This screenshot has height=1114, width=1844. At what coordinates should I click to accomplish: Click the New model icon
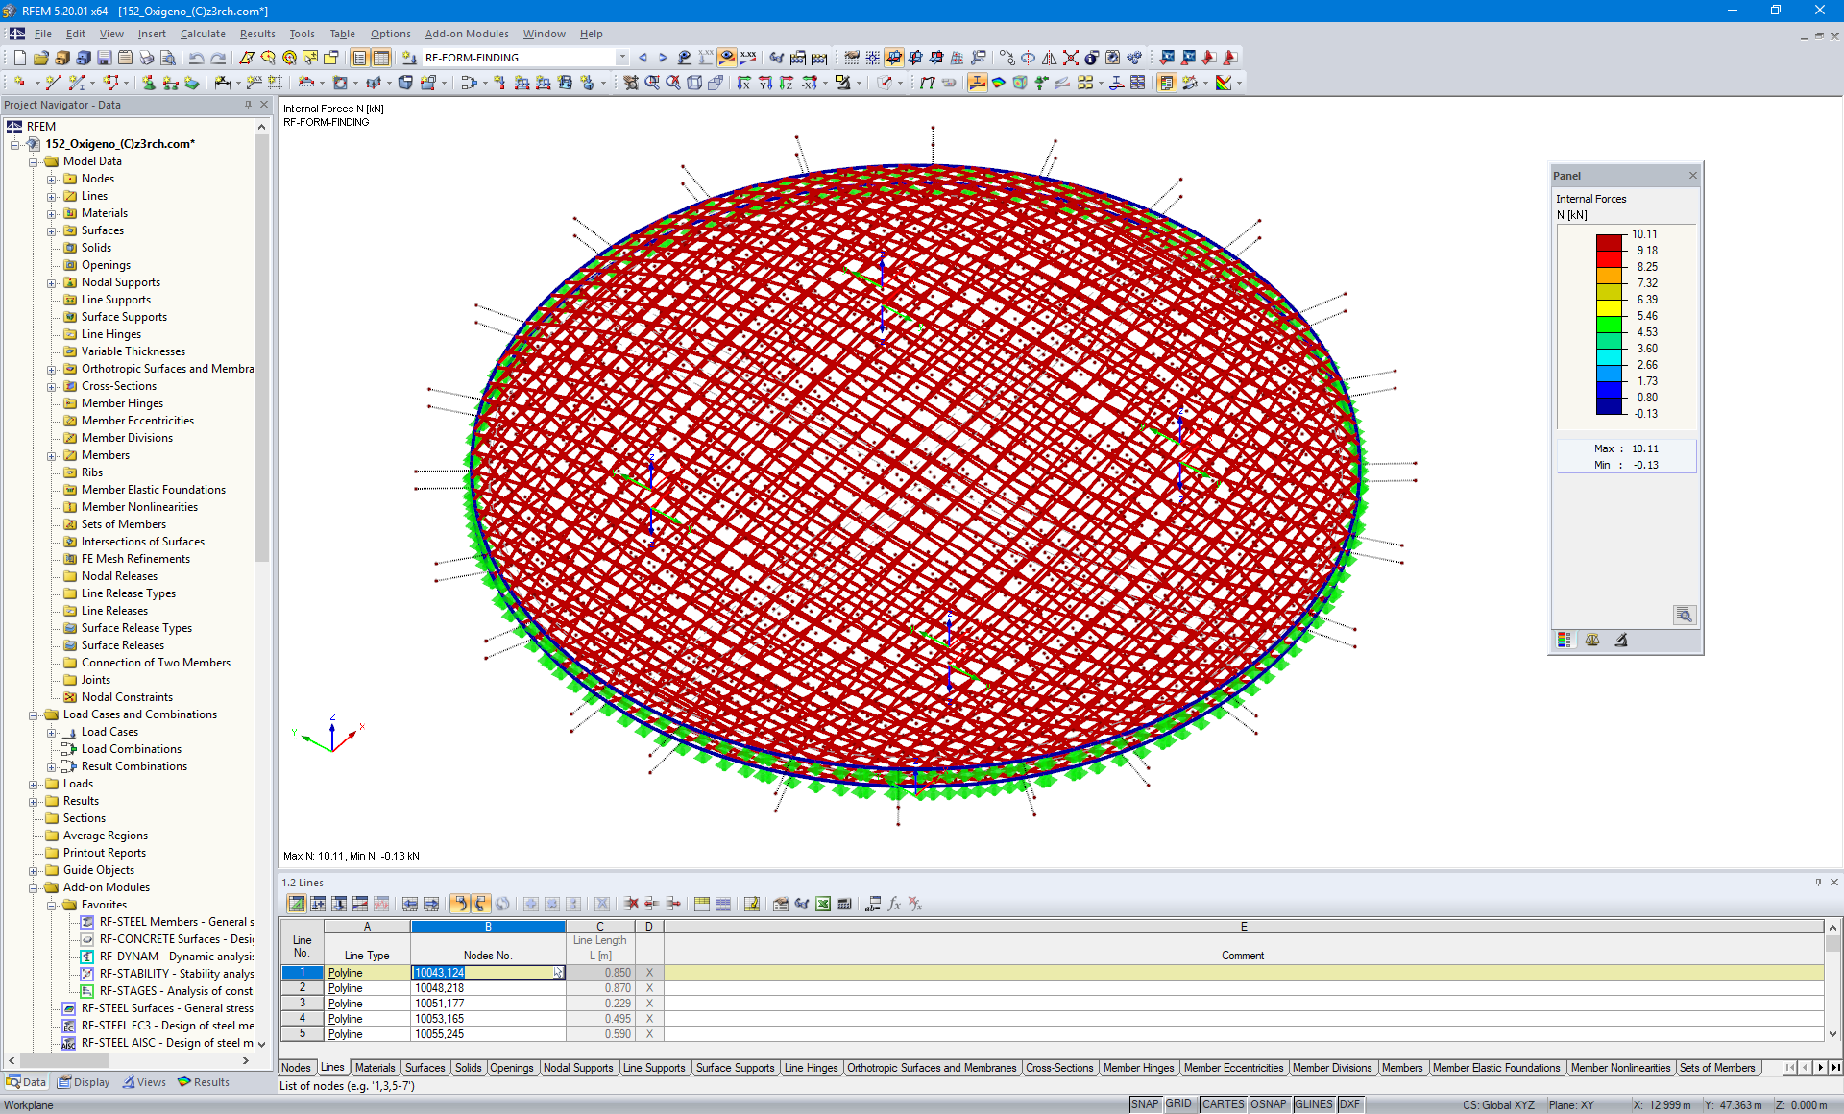(19, 58)
